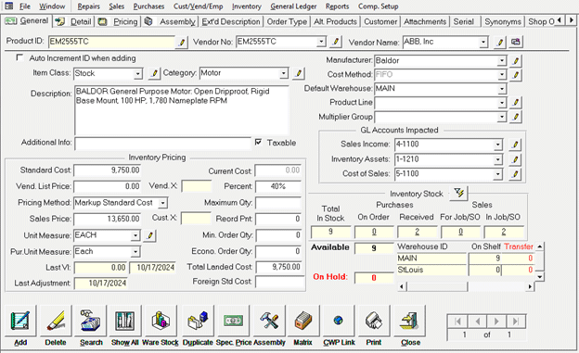The image size is (579, 353).
Task: Open the Pricing Method dropdown
Action: point(162,203)
